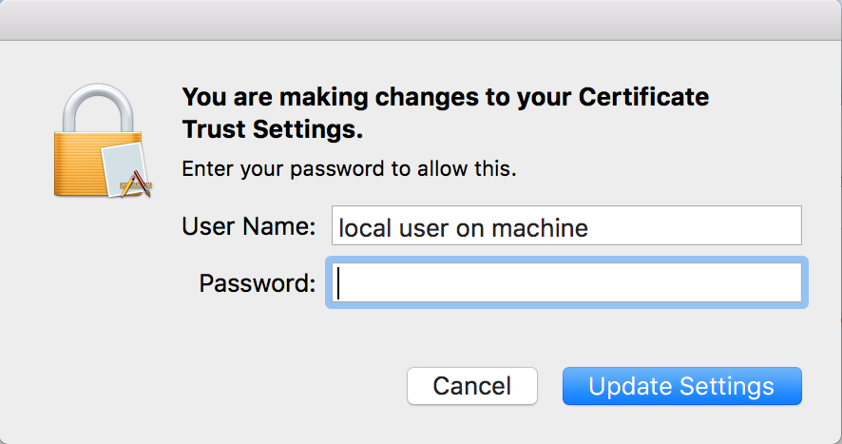Screen dimensions: 842x444
Task: Click the "User Name:" label
Action: [x=247, y=227]
